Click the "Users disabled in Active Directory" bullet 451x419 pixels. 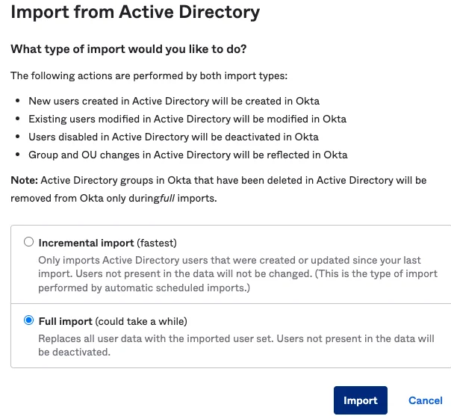[x=173, y=137]
